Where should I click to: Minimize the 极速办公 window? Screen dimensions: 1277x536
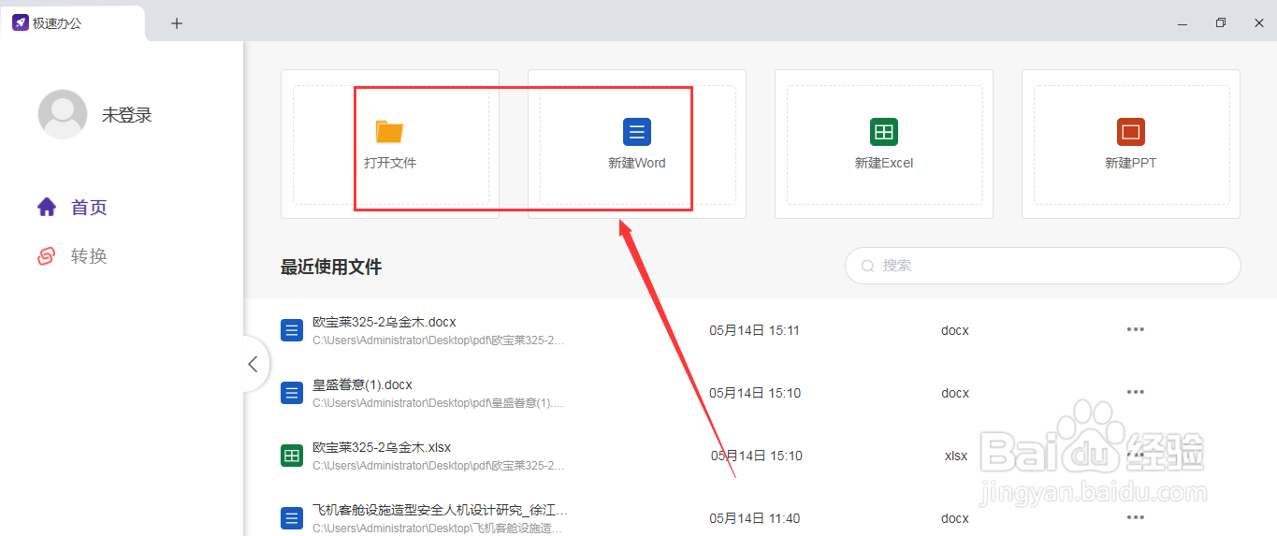(1183, 23)
